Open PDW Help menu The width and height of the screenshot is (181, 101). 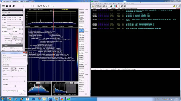click(132, 4)
